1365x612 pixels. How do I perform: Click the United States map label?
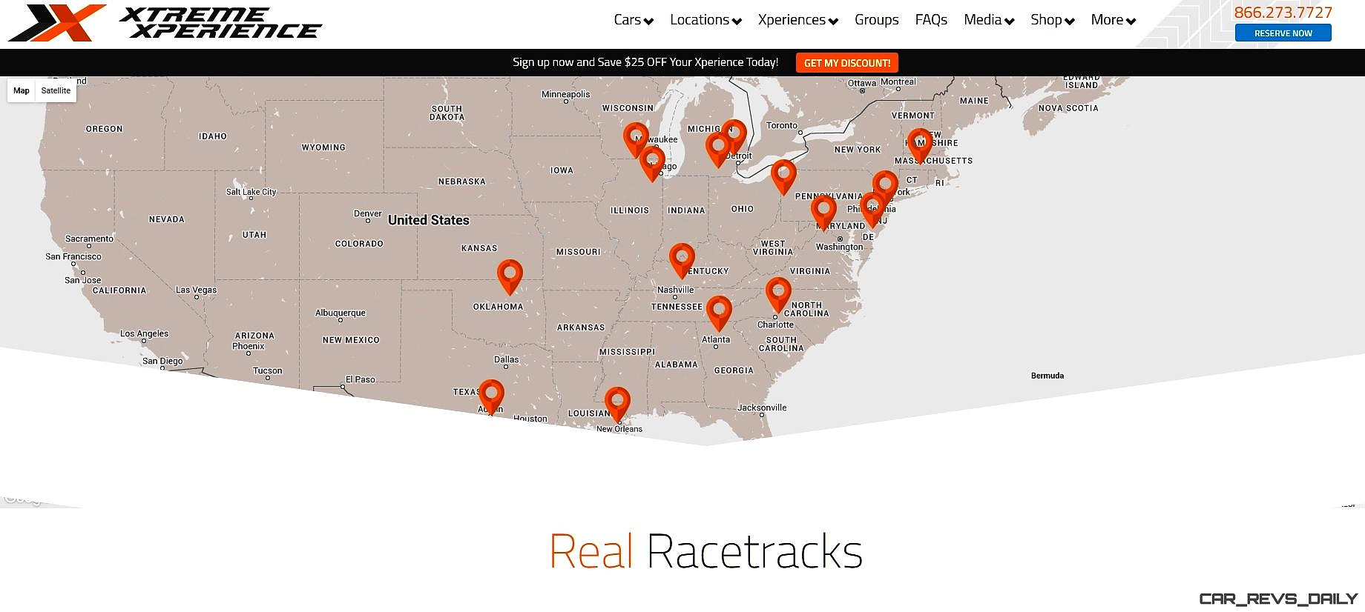pyautogui.click(x=429, y=220)
